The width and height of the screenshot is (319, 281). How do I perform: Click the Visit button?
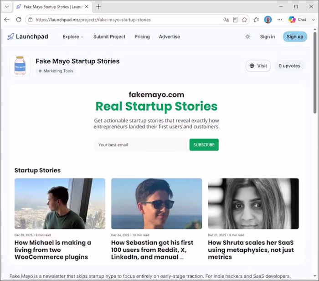(x=258, y=66)
